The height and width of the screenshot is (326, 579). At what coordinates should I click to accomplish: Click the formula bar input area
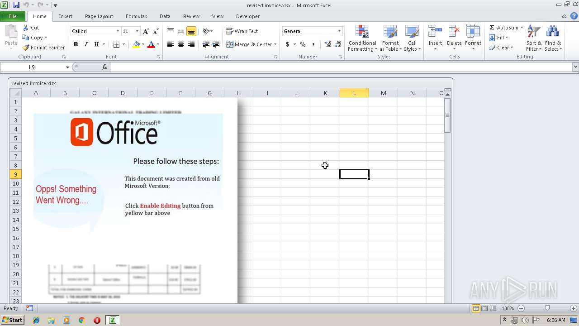341,67
